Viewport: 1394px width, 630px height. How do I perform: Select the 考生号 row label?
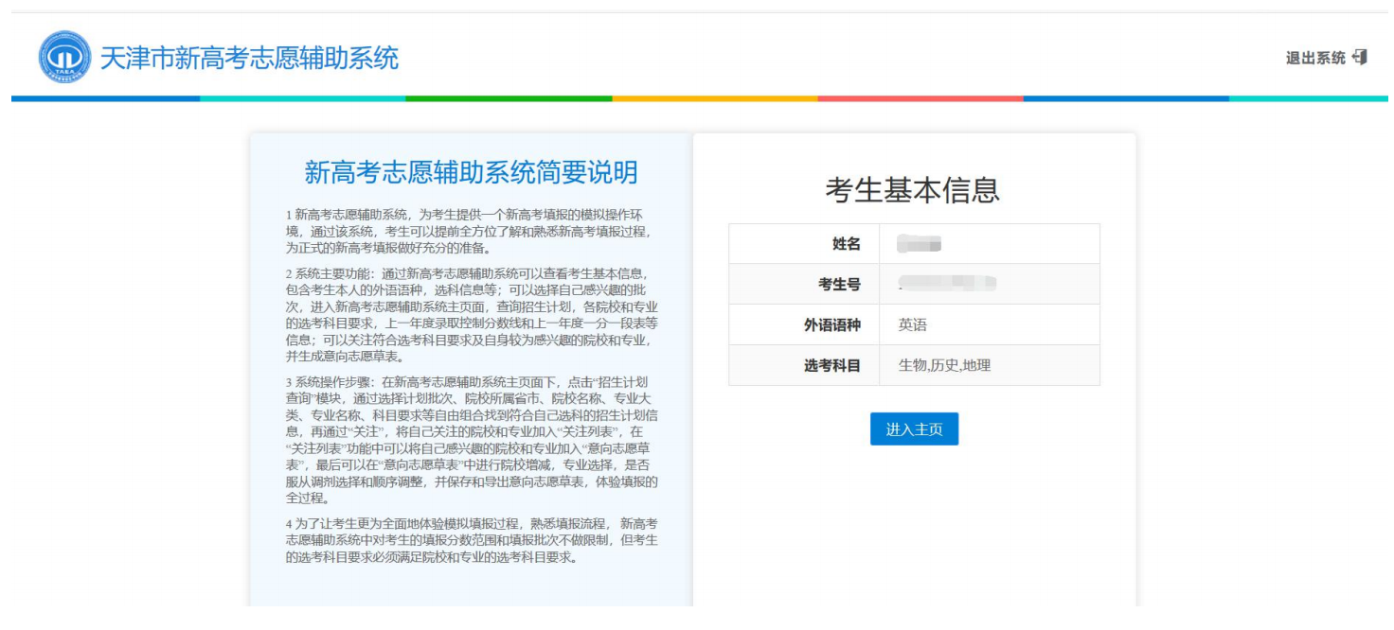pos(839,284)
